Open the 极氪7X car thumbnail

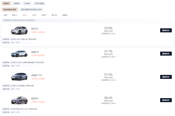point(19,54)
